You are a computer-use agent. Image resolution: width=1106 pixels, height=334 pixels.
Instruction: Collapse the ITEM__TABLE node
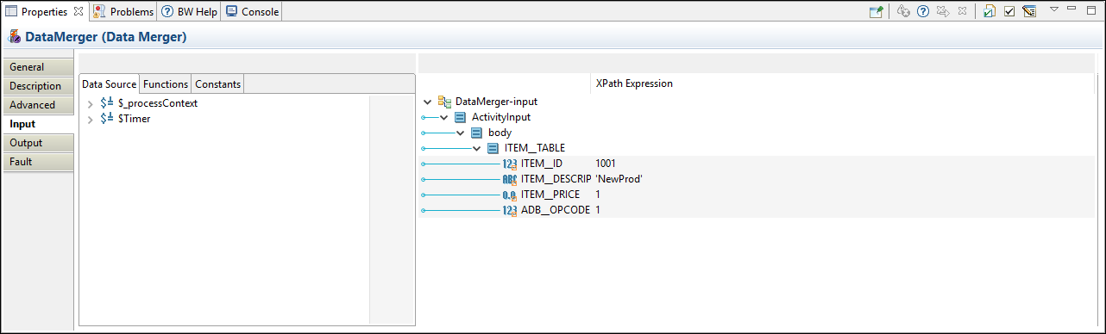(476, 148)
